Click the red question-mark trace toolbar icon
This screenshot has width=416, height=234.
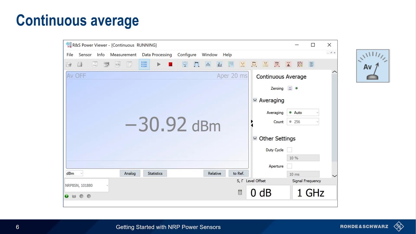click(277, 64)
